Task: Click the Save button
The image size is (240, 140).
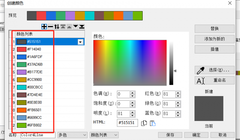Action: click(x=170, y=135)
